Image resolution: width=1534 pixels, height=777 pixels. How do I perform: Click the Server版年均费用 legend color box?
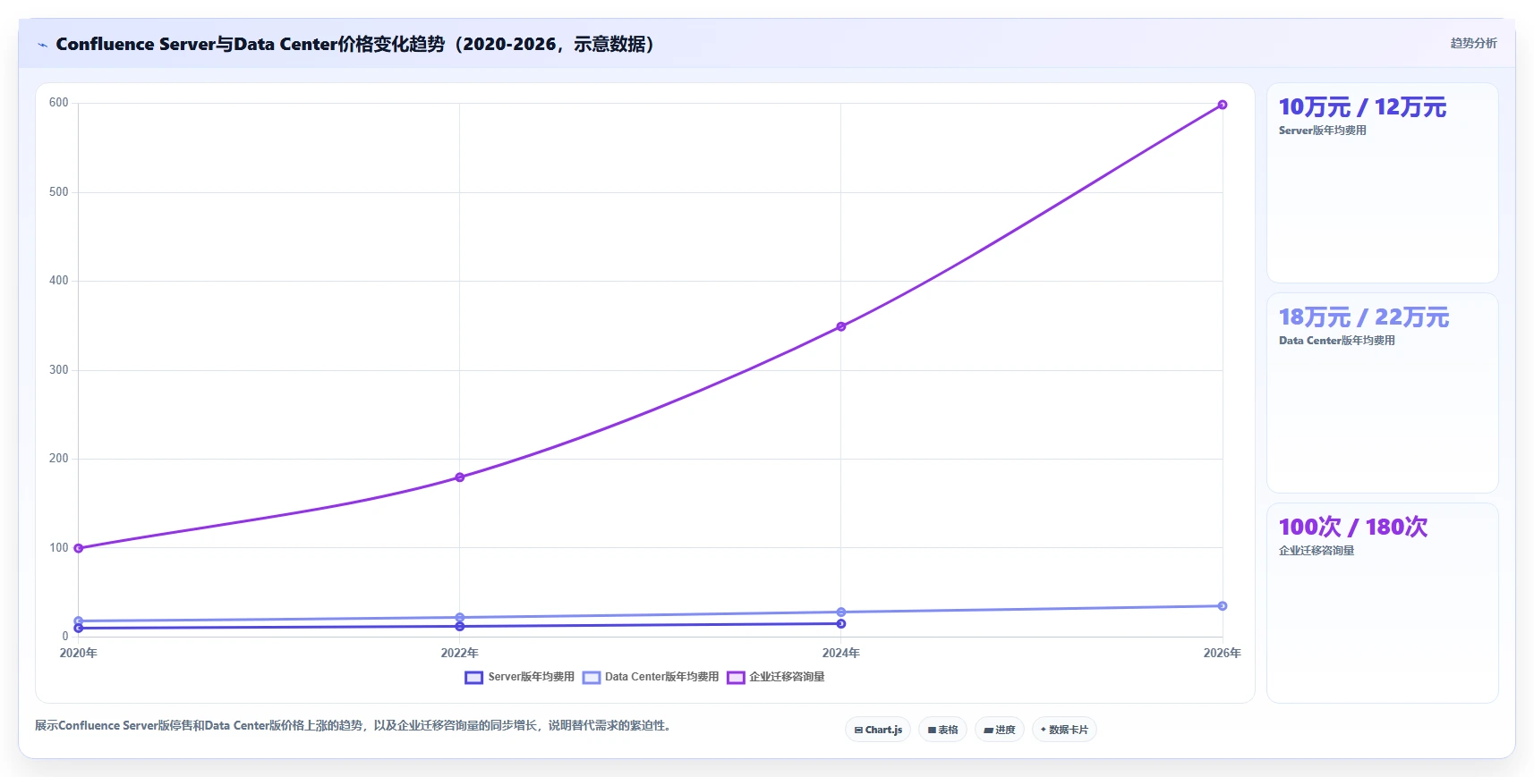[x=473, y=677]
